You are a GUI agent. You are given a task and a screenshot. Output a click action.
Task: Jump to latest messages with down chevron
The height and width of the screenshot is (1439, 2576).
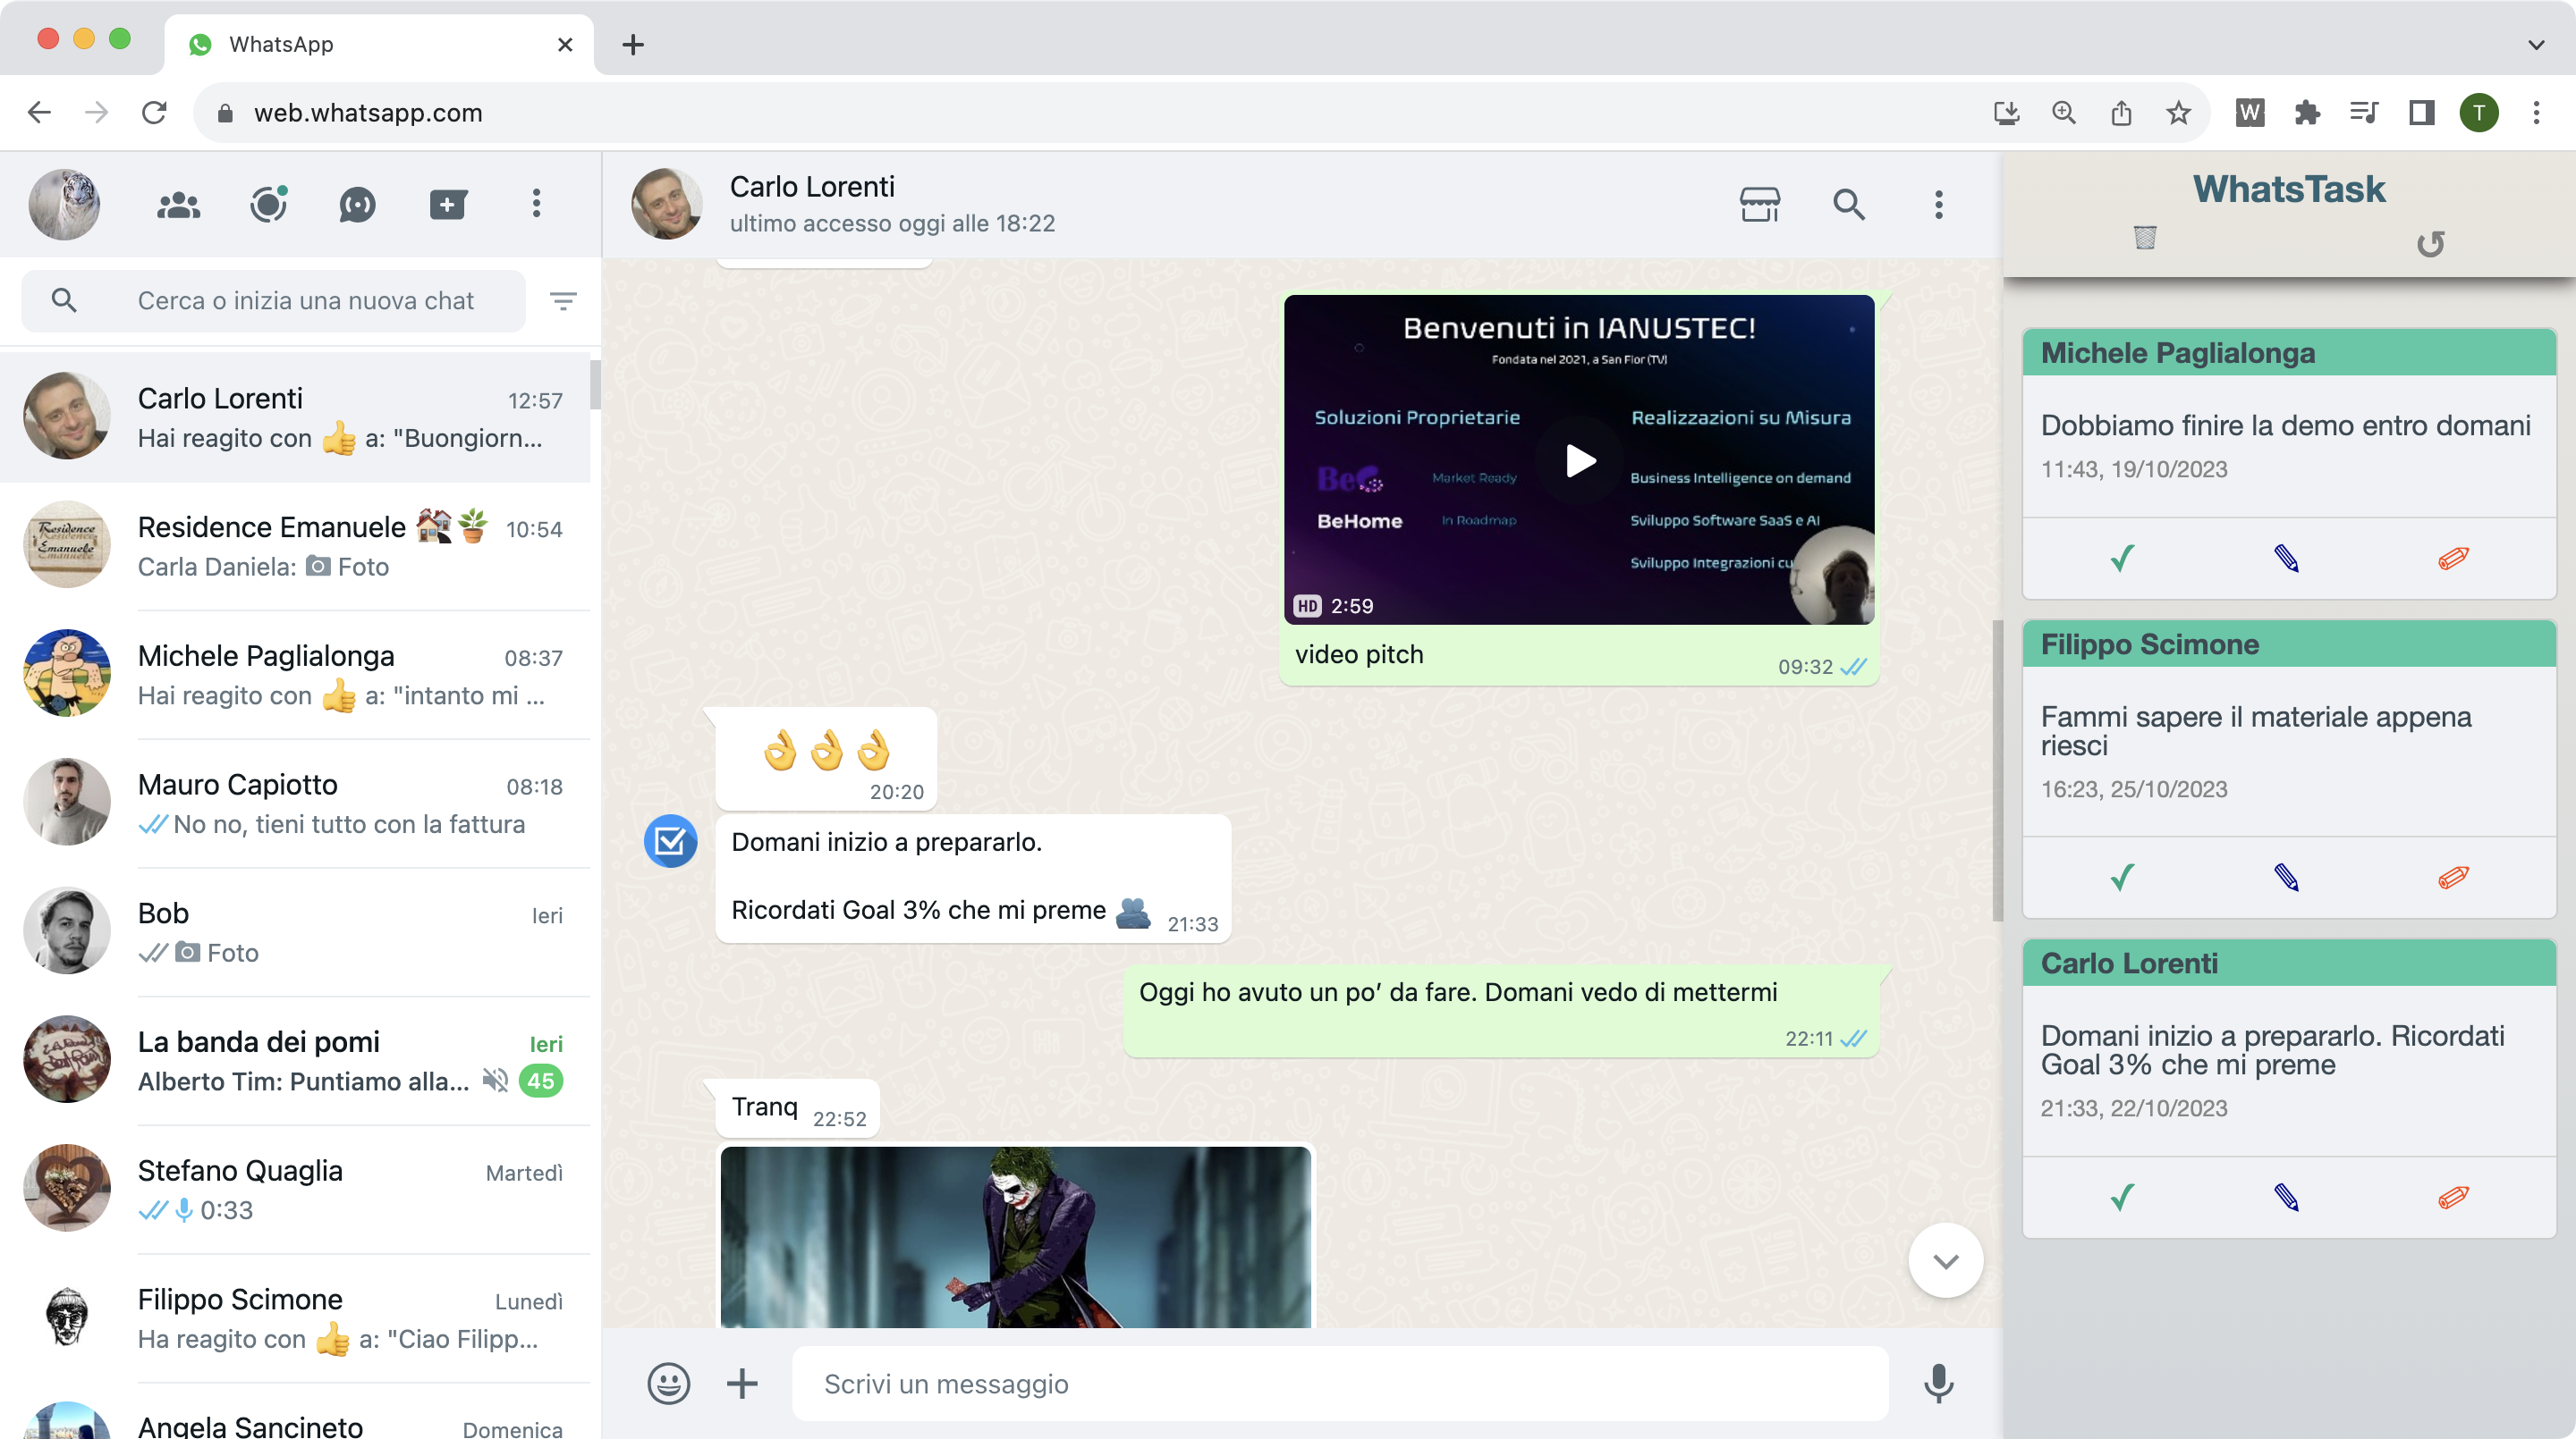pyautogui.click(x=1945, y=1261)
